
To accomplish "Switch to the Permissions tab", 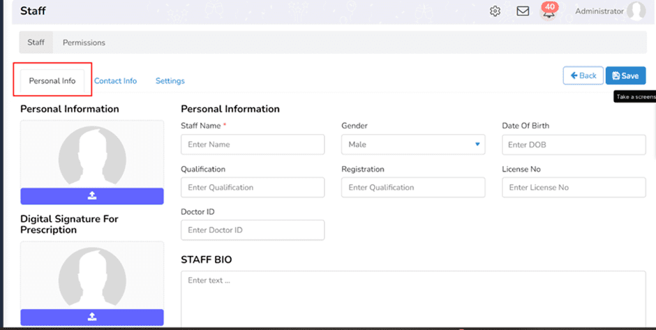I will coord(84,43).
